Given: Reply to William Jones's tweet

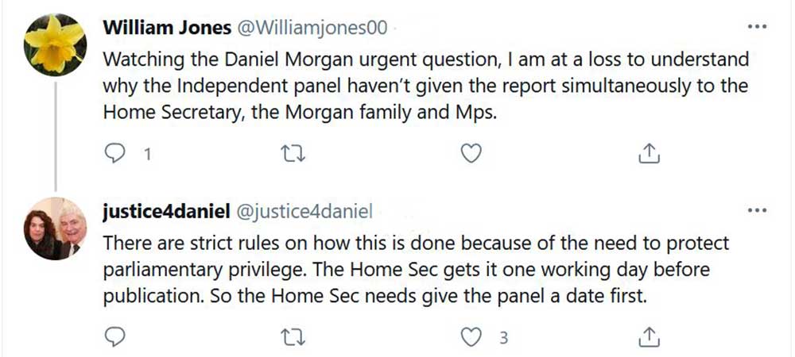Looking at the screenshot, I should pos(116,153).
